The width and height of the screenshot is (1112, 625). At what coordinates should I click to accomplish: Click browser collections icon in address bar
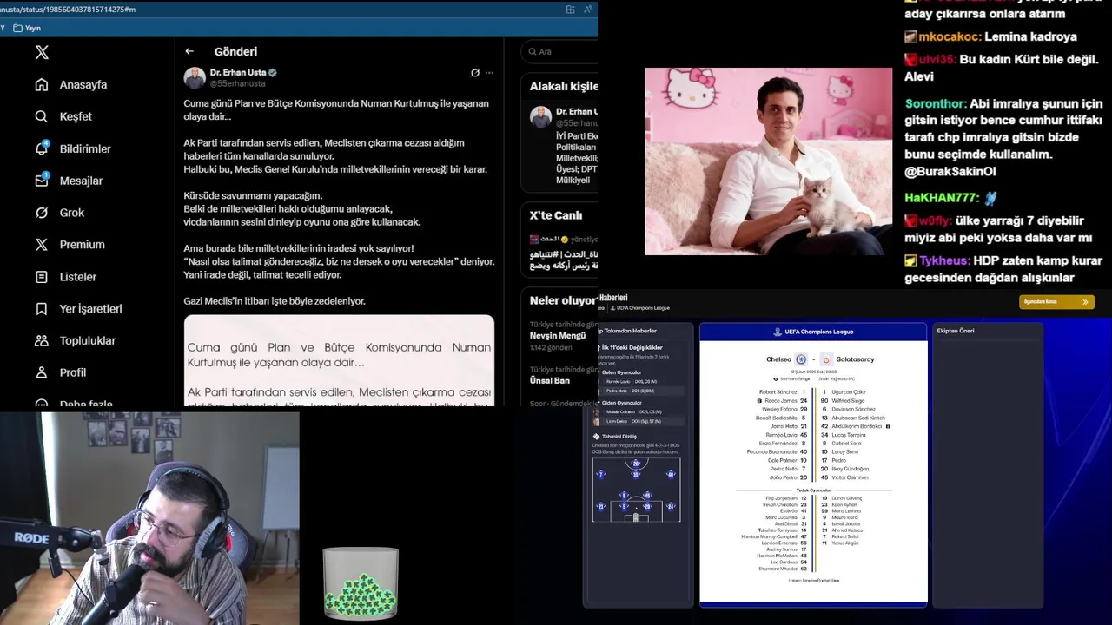(571, 9)
